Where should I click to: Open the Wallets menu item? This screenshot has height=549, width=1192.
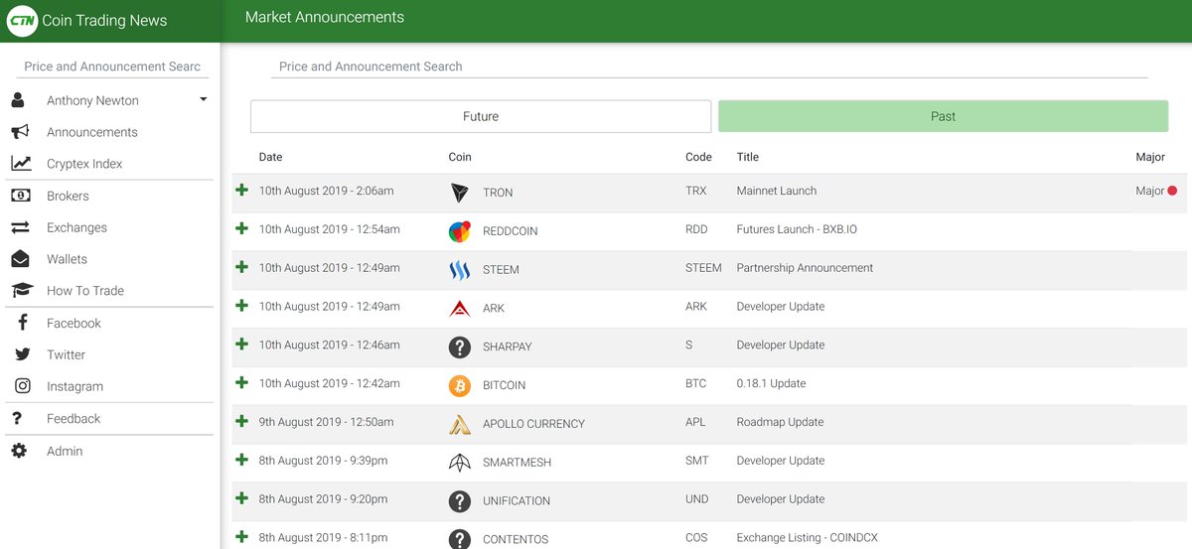[67, 259]
